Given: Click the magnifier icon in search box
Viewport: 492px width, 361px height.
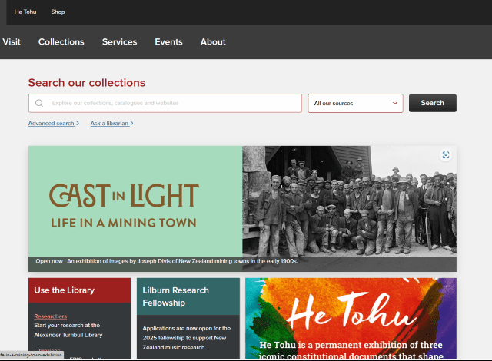Looking at the screenshot, I should click(39, 103).
